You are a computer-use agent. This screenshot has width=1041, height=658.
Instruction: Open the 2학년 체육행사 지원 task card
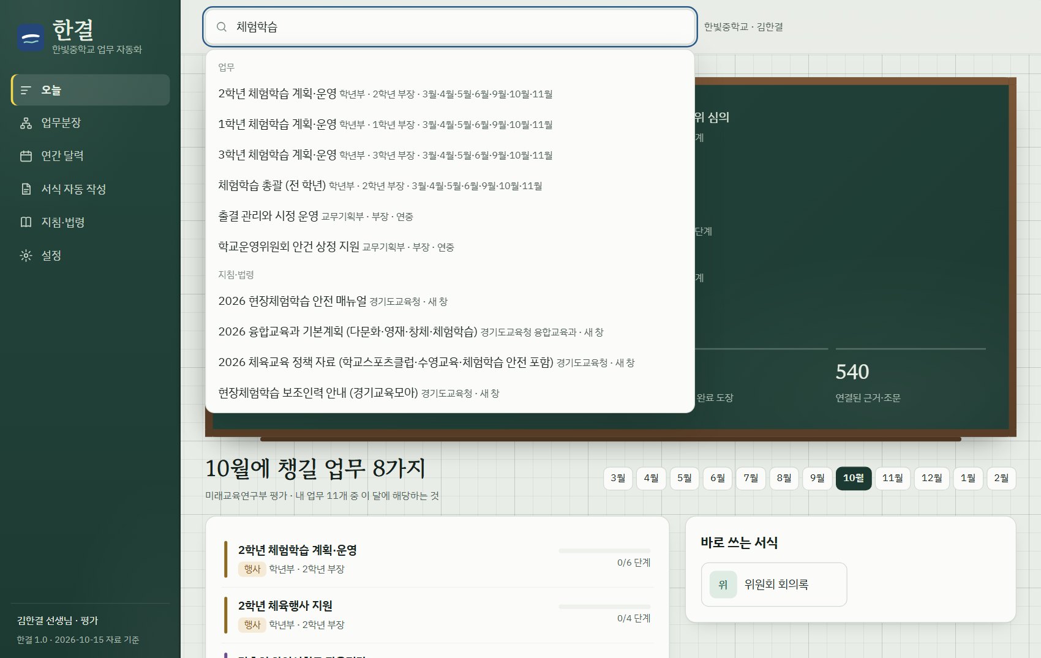click(x=438, y=615)
